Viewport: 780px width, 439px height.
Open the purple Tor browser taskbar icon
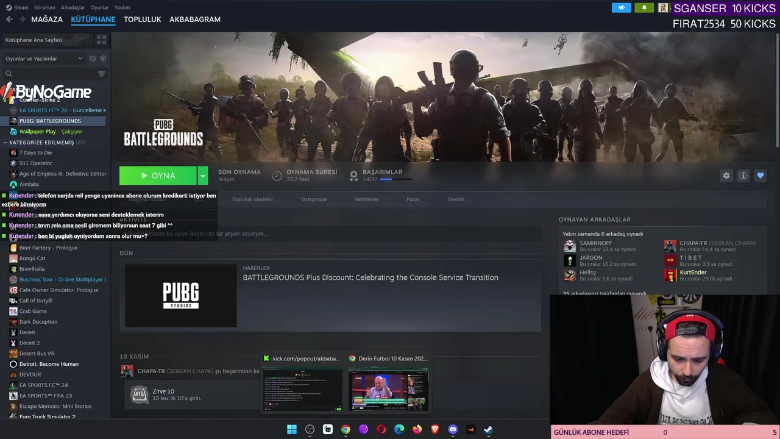(363, 429)
